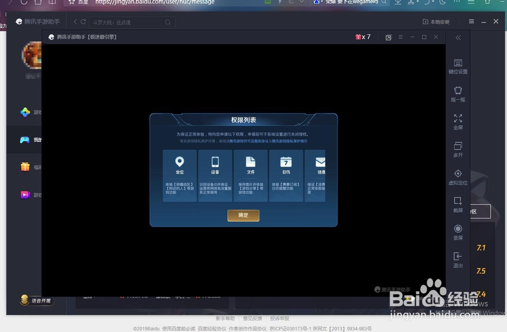
Task: Click the 新手帮助 link in page footer
Action: tap(225, 318)
